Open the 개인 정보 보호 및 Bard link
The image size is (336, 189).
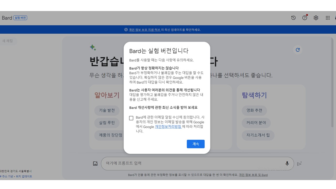point(253,175)
